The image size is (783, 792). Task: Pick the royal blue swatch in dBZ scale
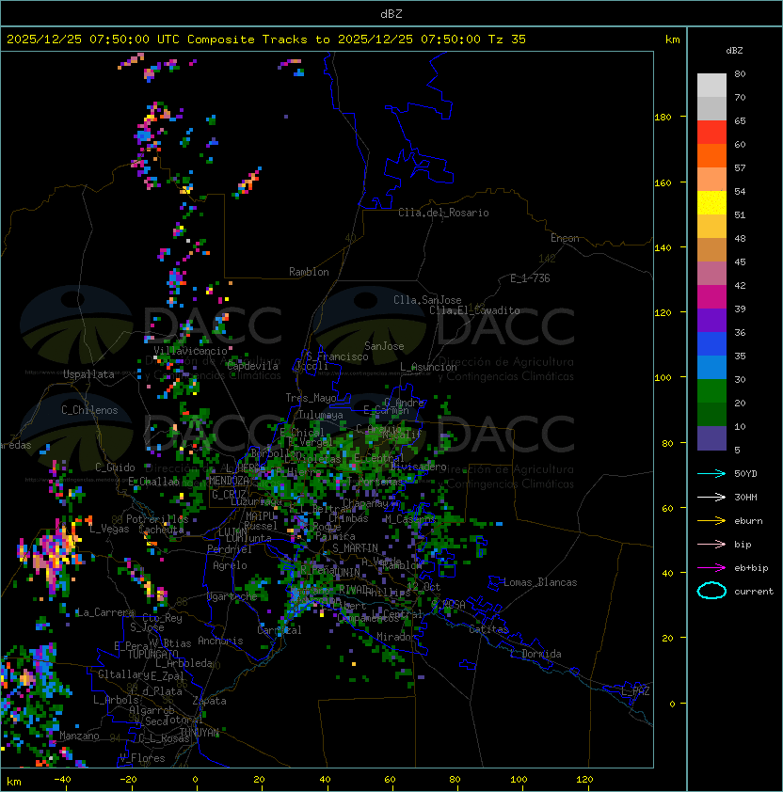click(711, 344)
